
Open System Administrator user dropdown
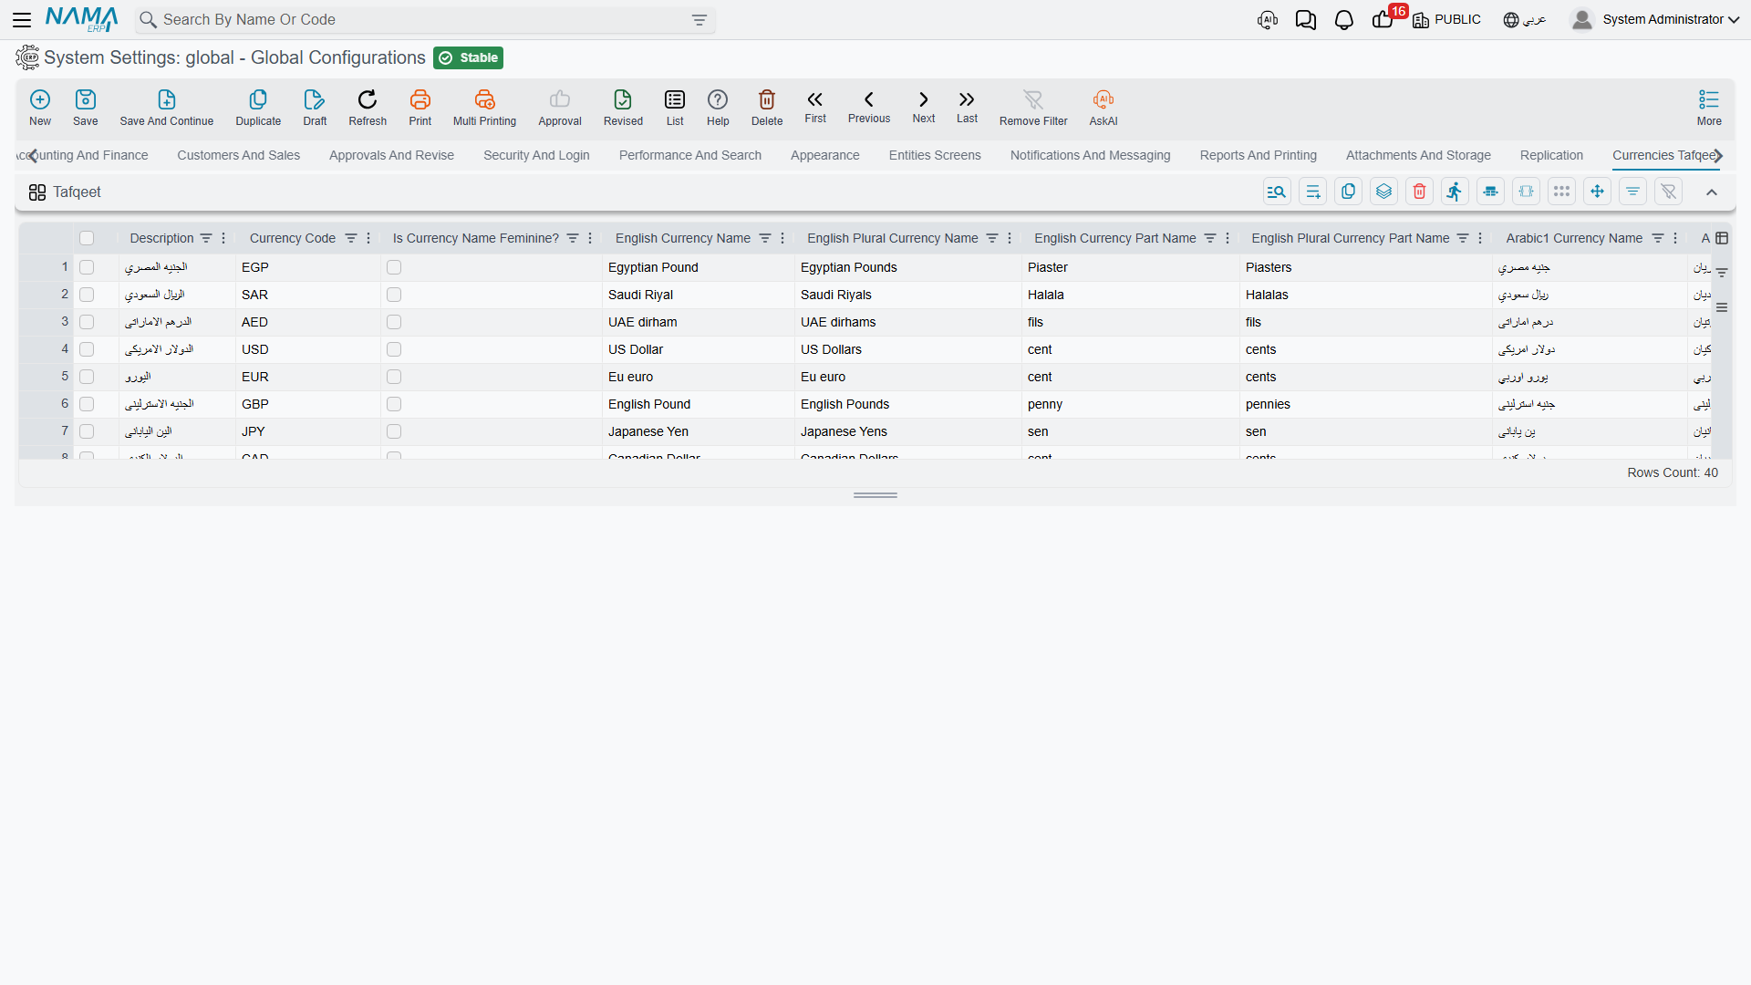(1654, 19)
